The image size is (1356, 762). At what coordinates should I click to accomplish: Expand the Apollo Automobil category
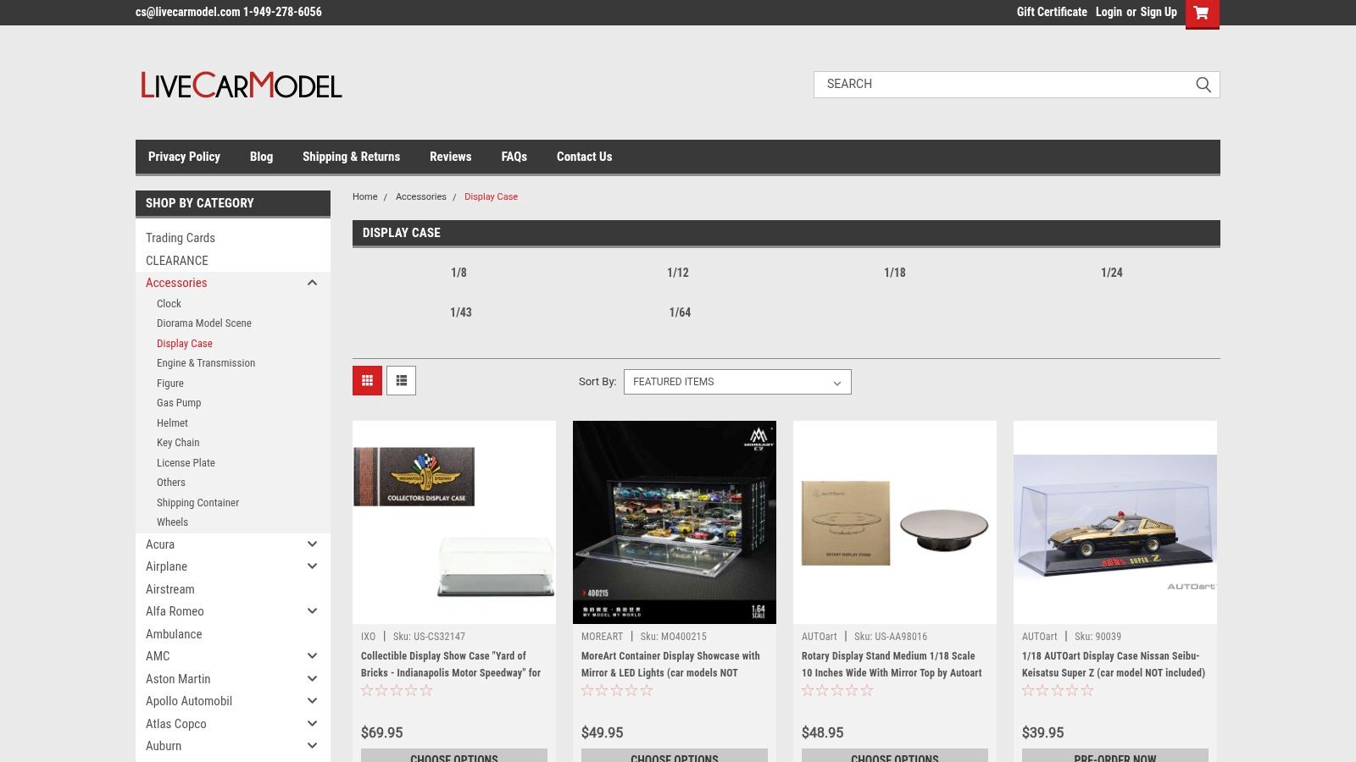coord(312,701)
